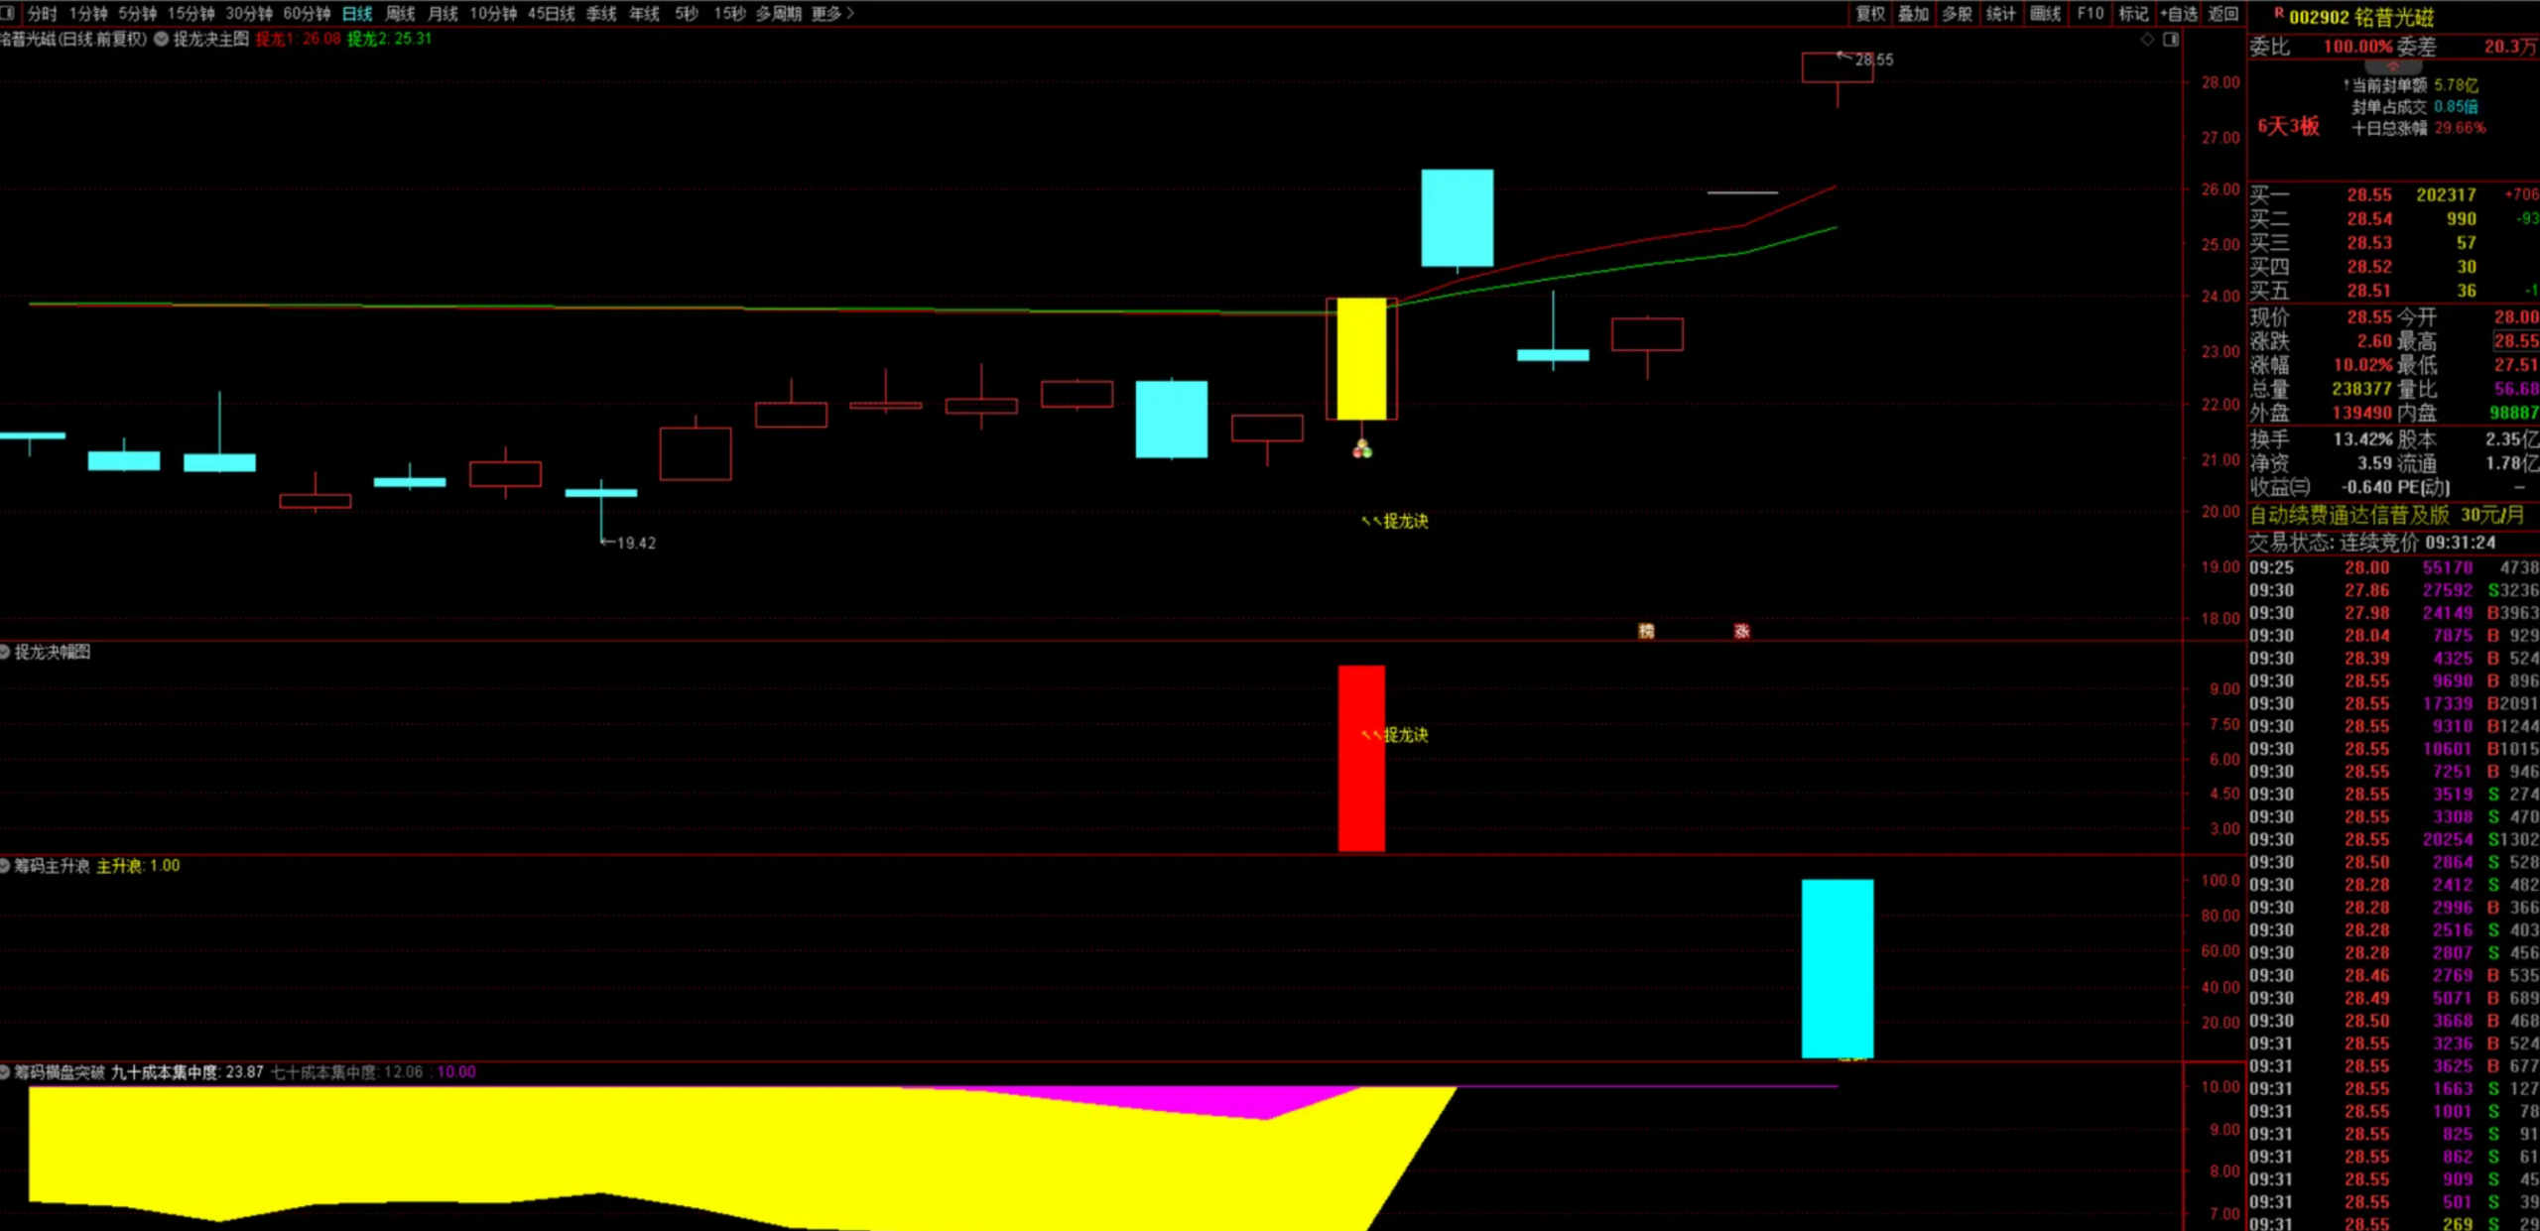
Task: Collapse the limit-up info panel with the arrow handle
Action: tap(2392, 66)
